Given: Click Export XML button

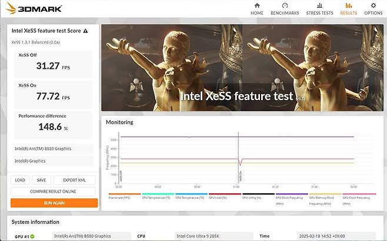Looking at the screenshot, I should tap(74, 180).
